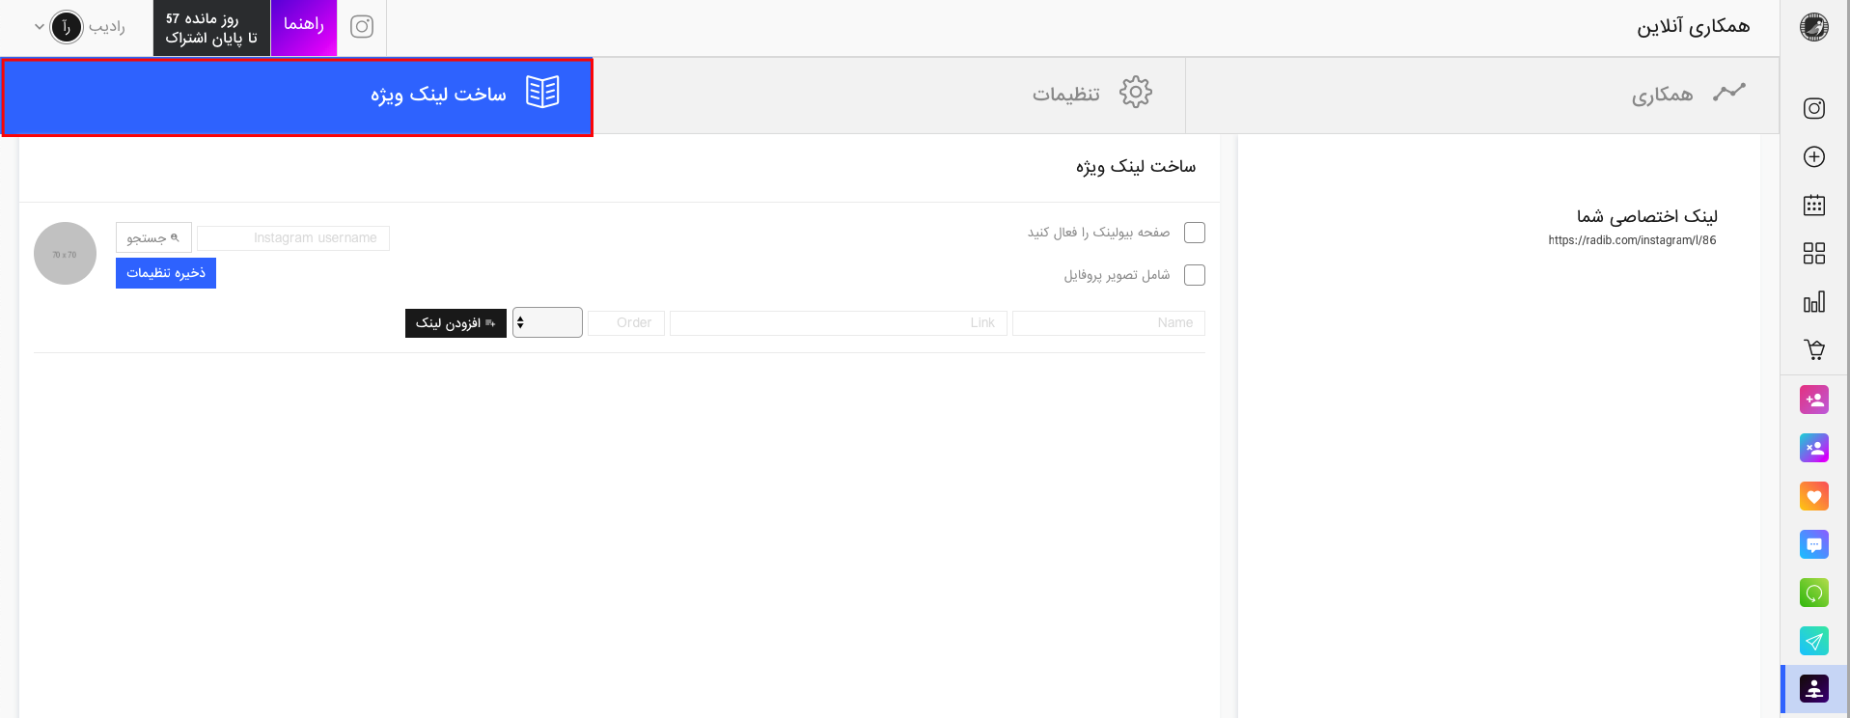Click the pink add-follower sidebar icon
This screenshot has width=1850, height=718.
[1813, 400]
